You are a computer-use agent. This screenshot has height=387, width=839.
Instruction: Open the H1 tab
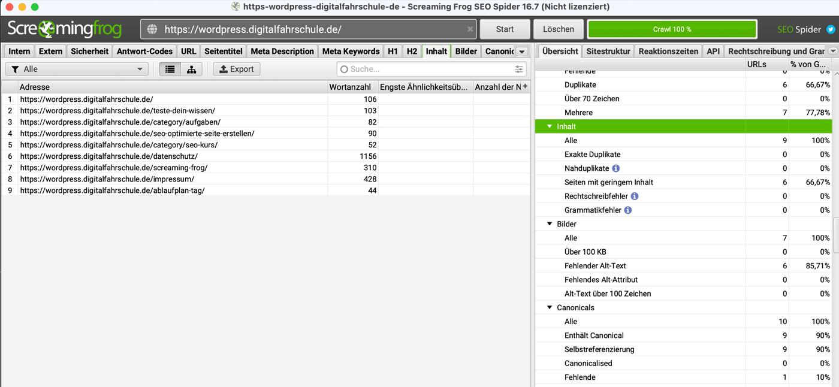pyautogui.click(x=393, y=51)
